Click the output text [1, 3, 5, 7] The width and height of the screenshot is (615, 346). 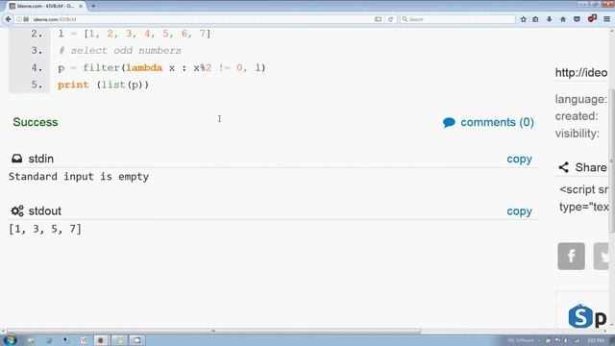tap(45, 229)
